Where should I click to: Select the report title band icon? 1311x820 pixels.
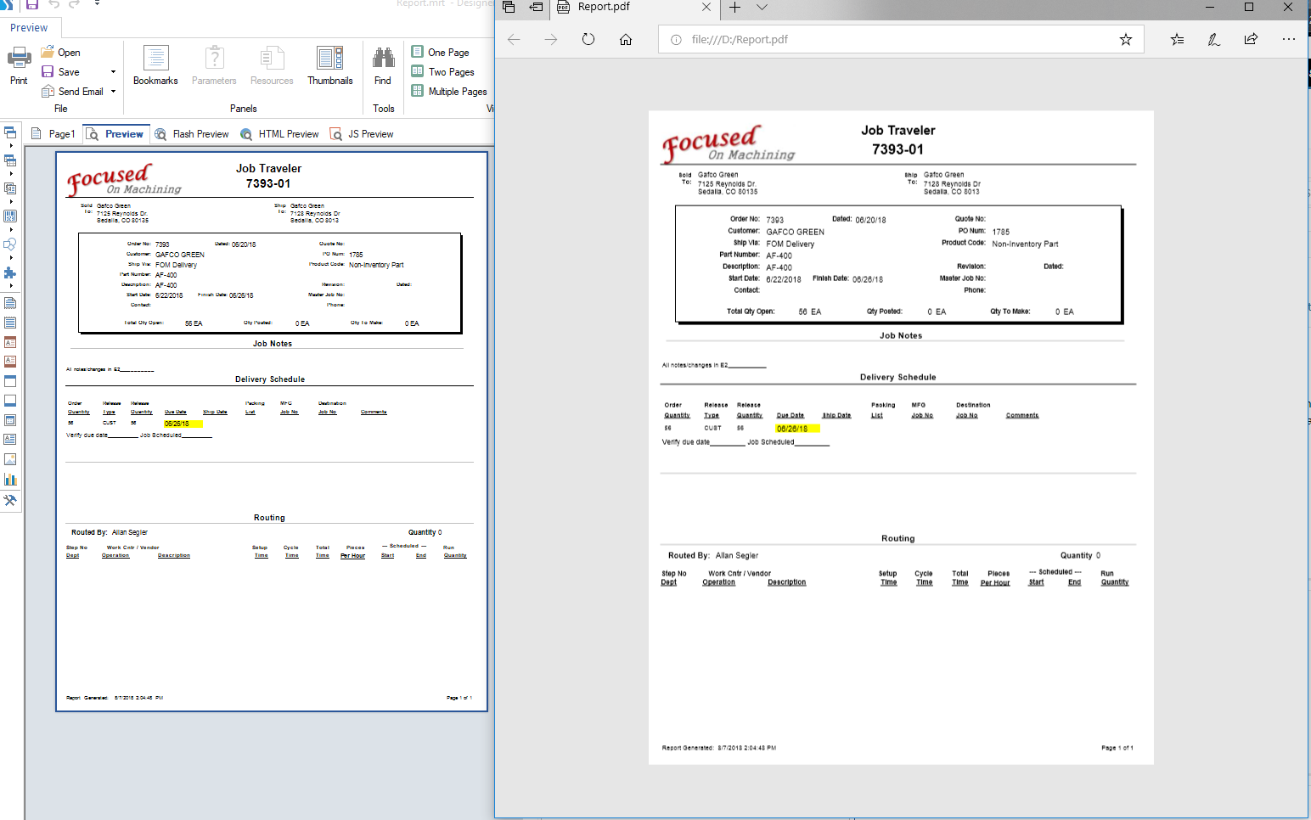[x=10, y=303]
